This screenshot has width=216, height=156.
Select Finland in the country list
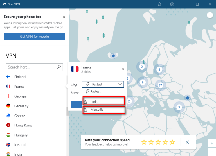(20, 77)
